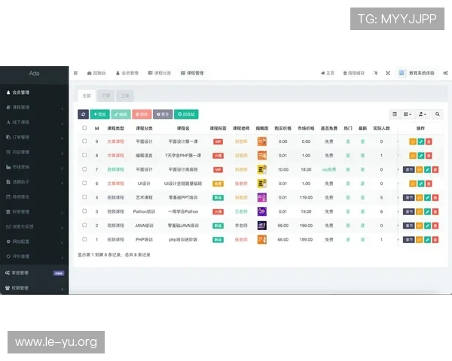Click green edit pencil icon in row 9
This screenshot has height=361, width=452.
(421, 141)
